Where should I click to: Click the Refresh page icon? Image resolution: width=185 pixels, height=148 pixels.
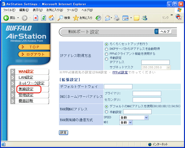pos(43,18)
